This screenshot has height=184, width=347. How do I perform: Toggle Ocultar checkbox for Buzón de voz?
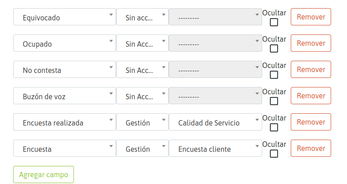(274, 102)
